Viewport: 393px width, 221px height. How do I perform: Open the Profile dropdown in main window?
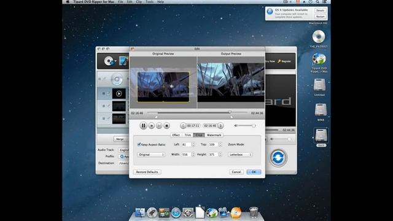124,157
